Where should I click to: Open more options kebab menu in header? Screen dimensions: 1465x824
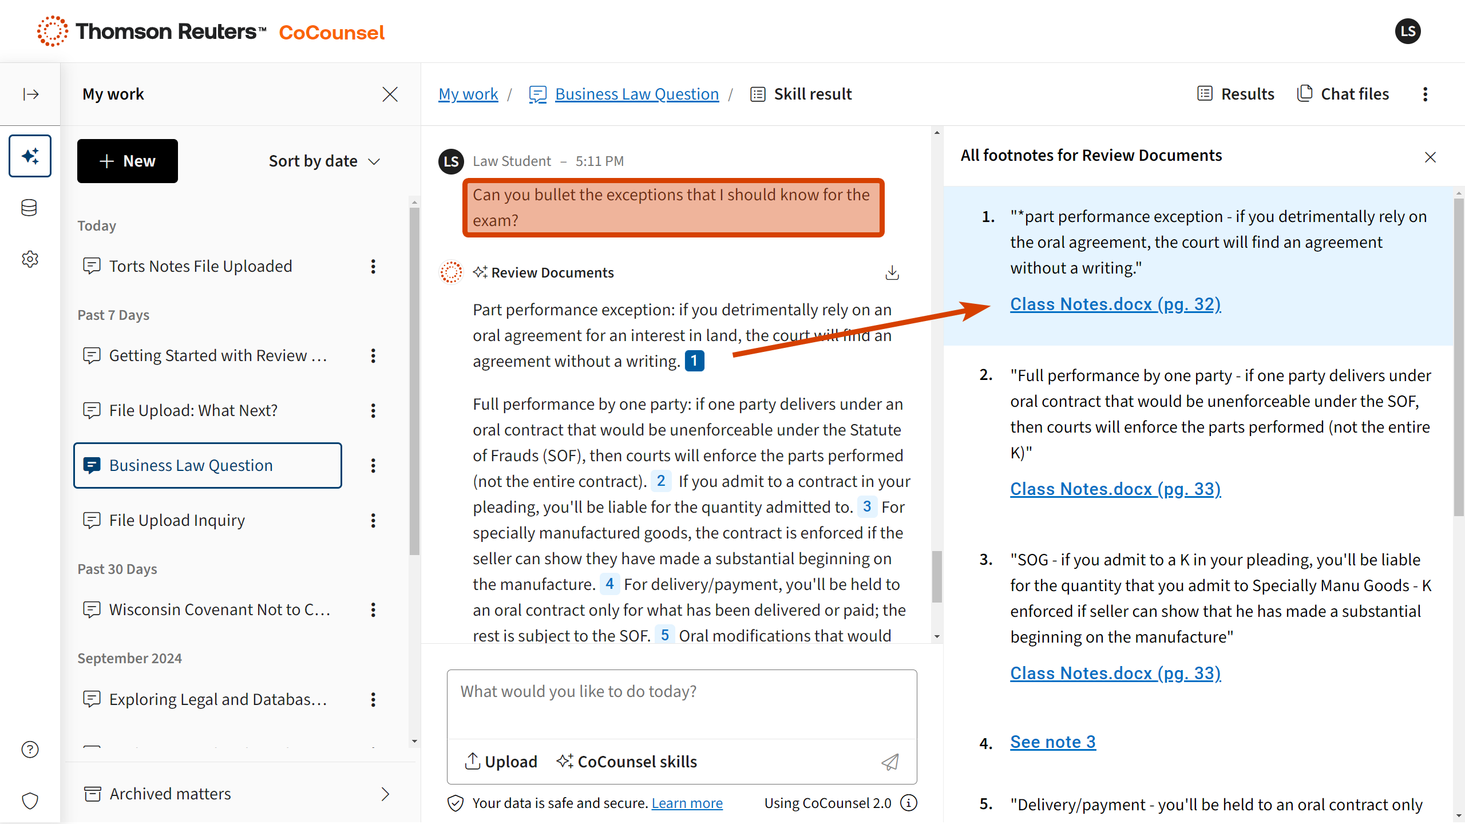click(x=1425, y=94)
